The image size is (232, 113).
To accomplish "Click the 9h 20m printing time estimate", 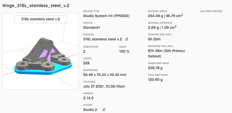I will (154, 39).
